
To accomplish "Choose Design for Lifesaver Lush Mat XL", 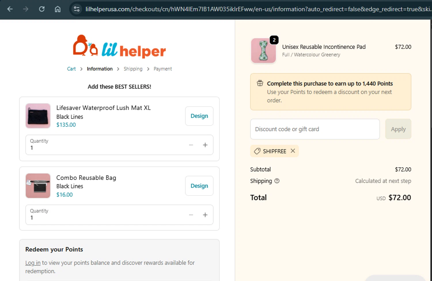I will coord(199,116).
